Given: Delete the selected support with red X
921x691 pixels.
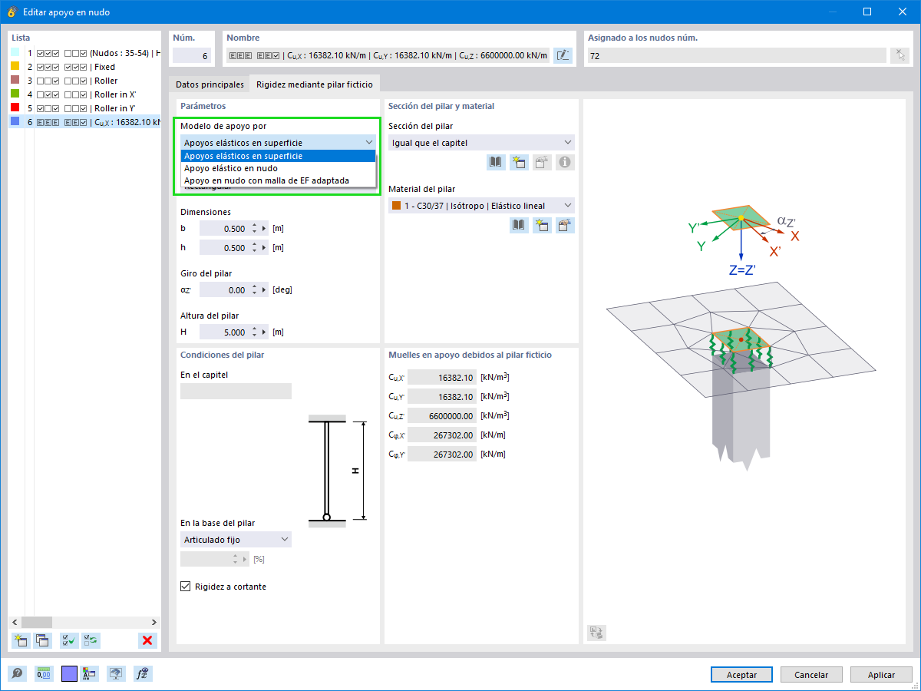Looking at the screenshot, I should 147,640.
